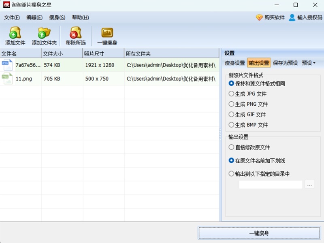This screenshot has width=324, height=243.
Task: Click the 一键瘦身 icon in the toolbar
Action: pos(107,33)
